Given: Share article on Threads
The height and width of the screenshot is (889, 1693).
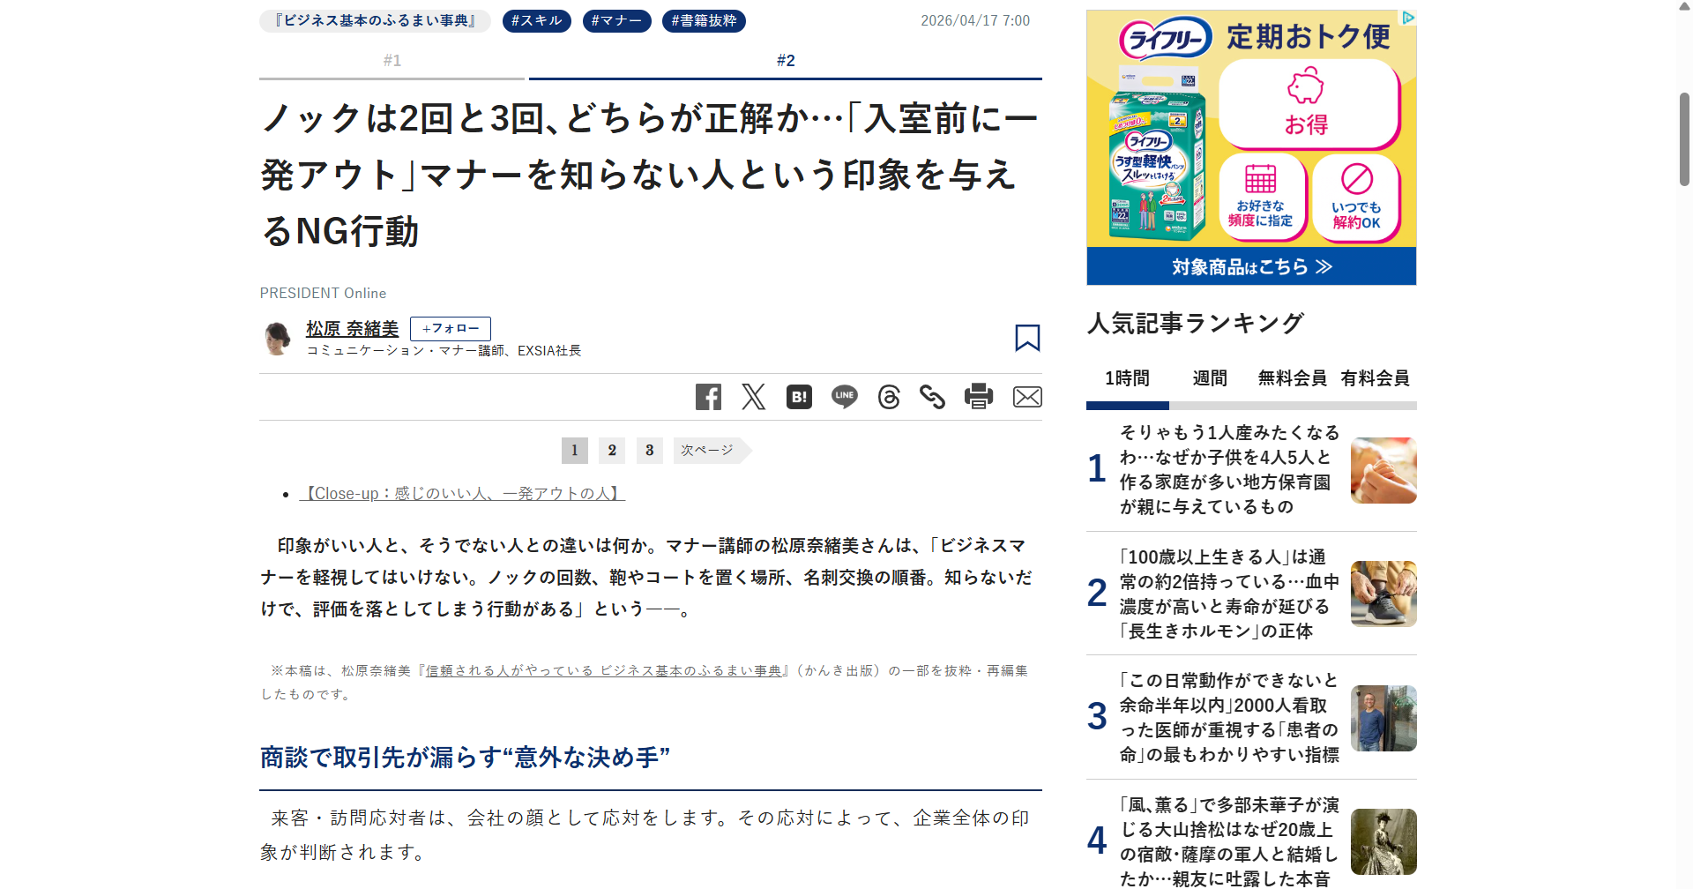Looking at the screenshot, I should [x=889, y=397].
